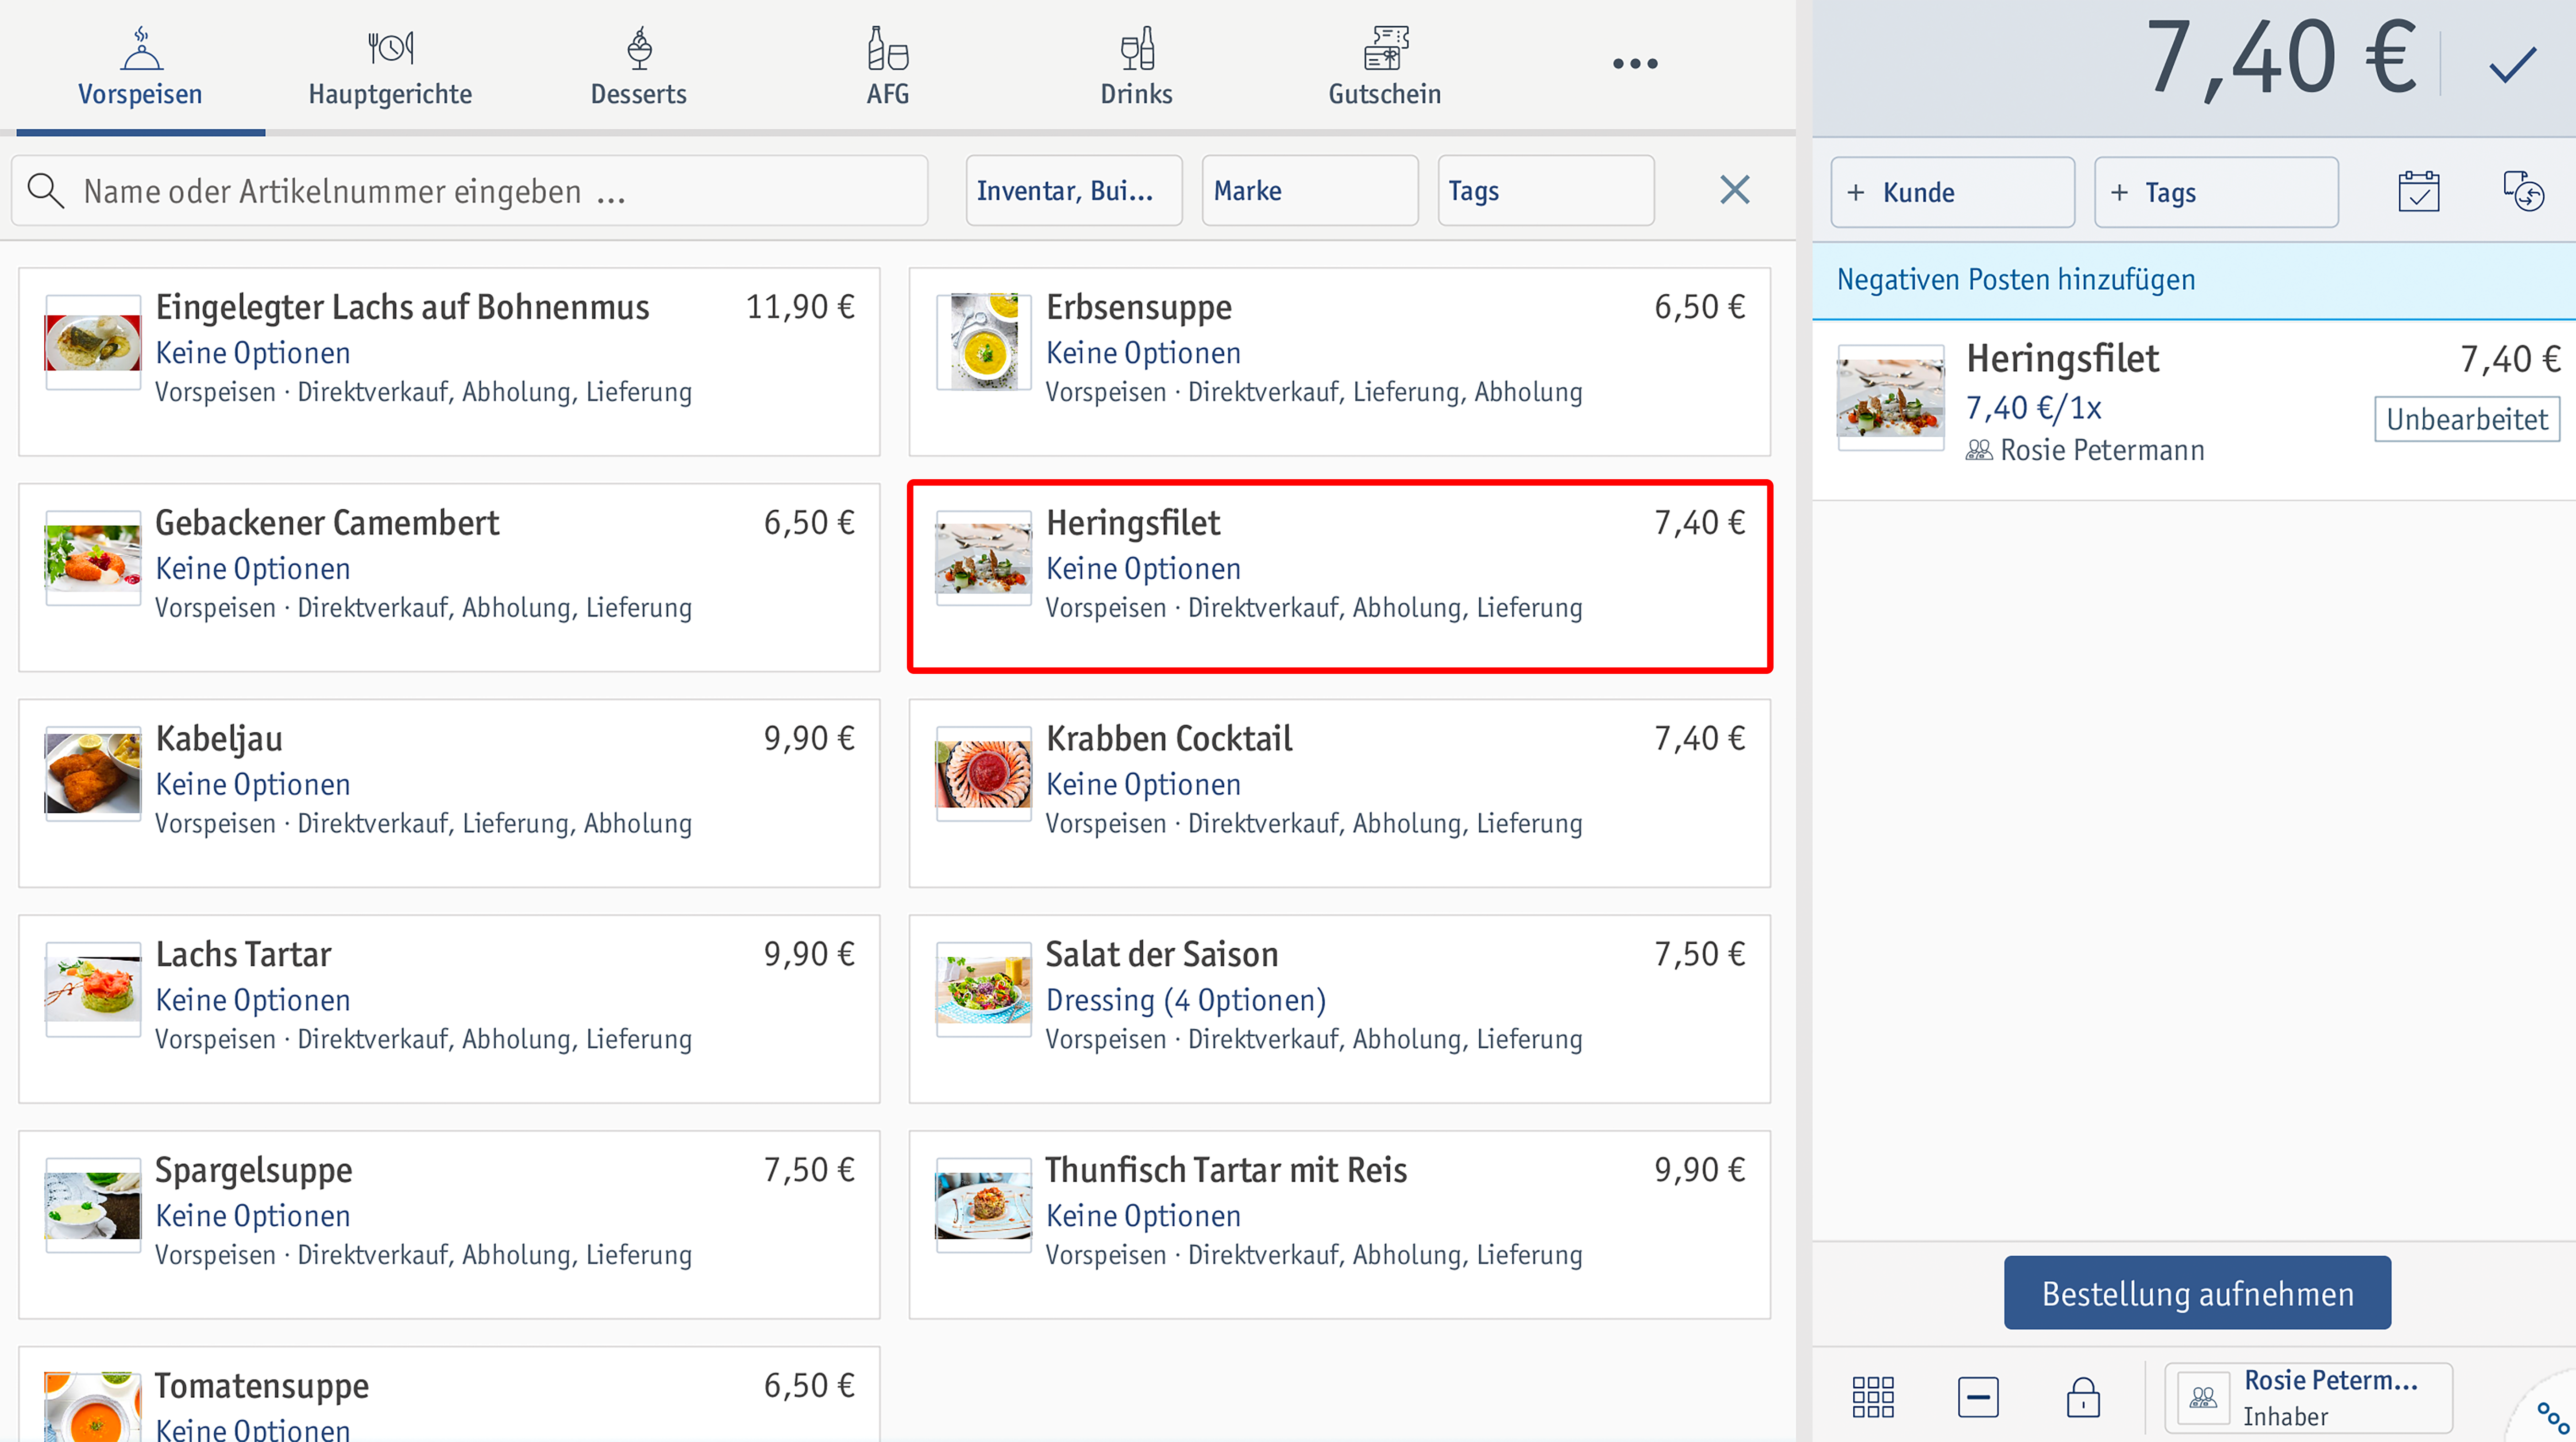Click the minus box icon in bottom bar
The image size is (2576, 1442).
pos(1978,1397)
